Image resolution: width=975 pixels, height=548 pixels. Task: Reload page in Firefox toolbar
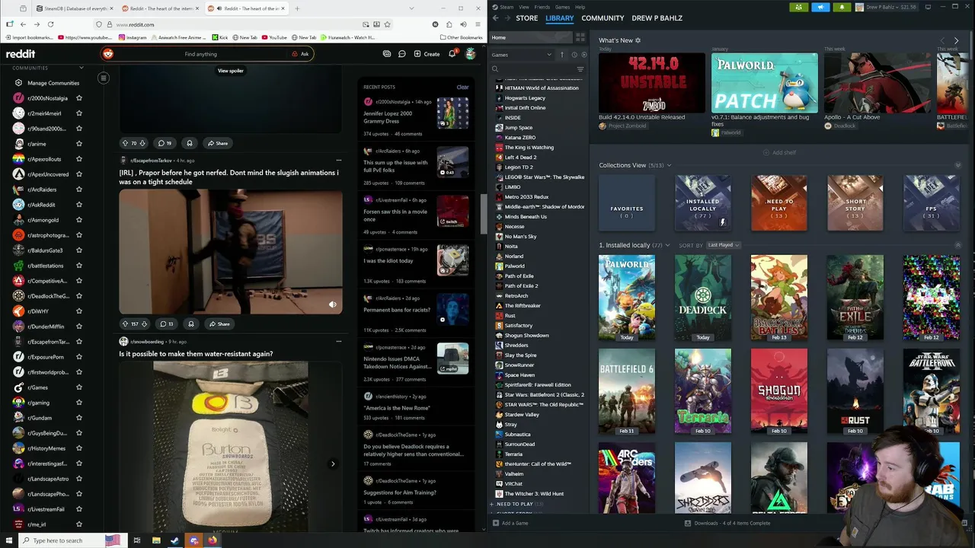[x=50, y=24]
